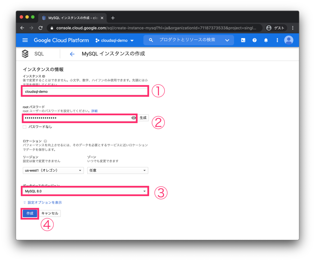Click the SQL product logo icon

coord(25,53)
